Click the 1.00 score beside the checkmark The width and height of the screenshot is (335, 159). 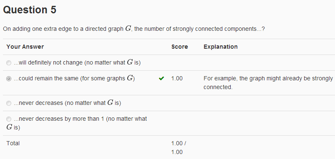177,78
